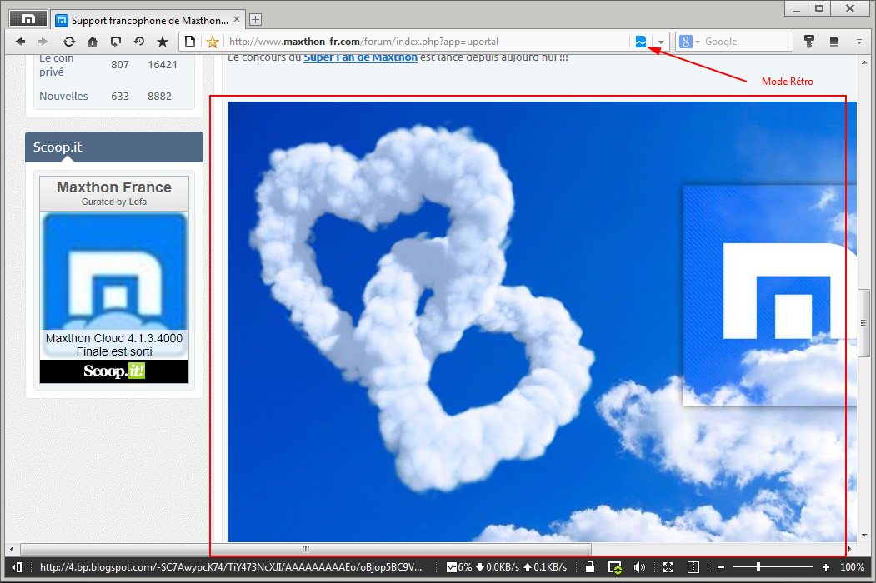
Task: Decrease zoom with minus button
Action: tap(721, 567)
